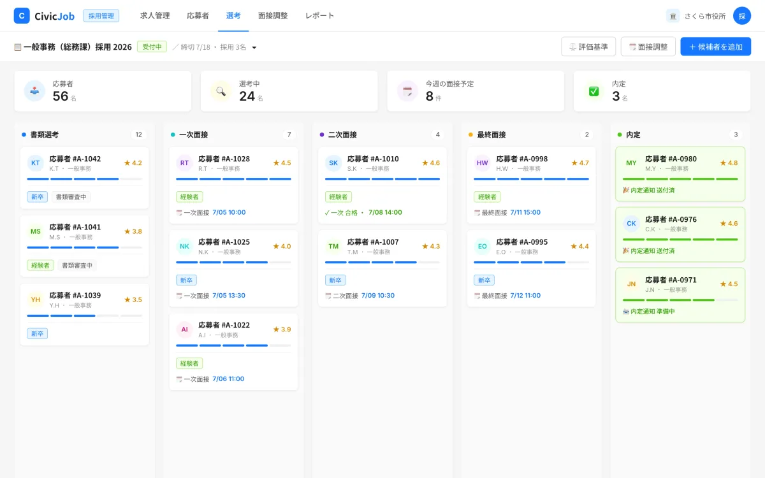Open applicant card 応募者 #A-0995 title
This screenshot has height=478, width=765.
click(522, 242)
